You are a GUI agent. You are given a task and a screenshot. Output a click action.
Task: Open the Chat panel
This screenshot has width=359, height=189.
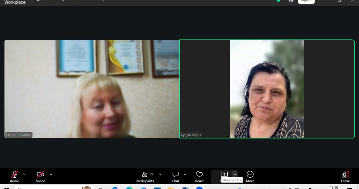pyautogui.click(x=176, y=177)
